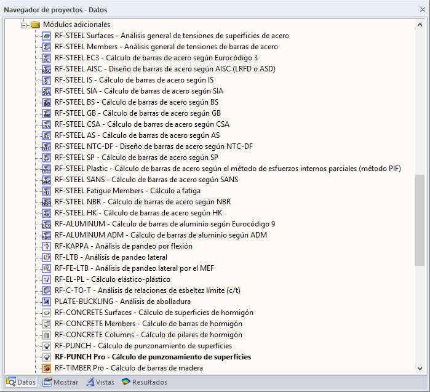Viewport: 430px width, 392px height.
Task: Click the PLATE-BUCKLING module icon
Action: pos(46,302)
